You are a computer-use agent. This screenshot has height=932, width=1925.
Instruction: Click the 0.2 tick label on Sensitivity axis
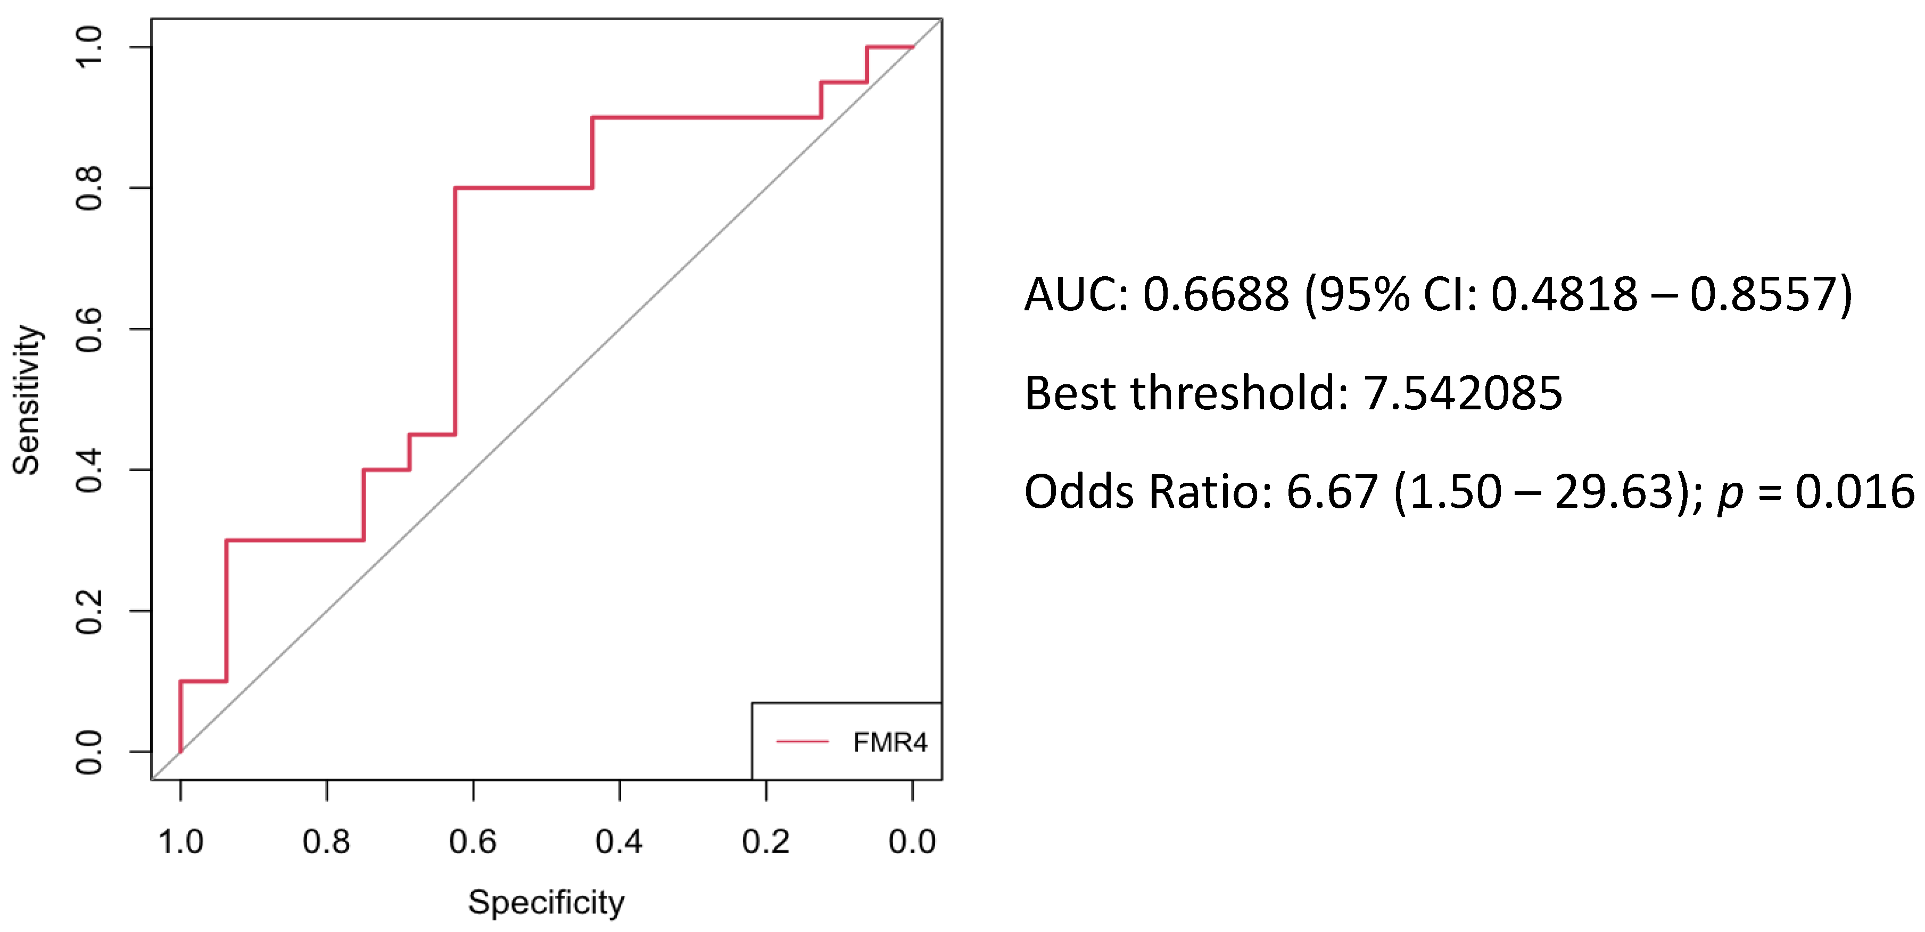pyautogui.click(x=89, y=611)
